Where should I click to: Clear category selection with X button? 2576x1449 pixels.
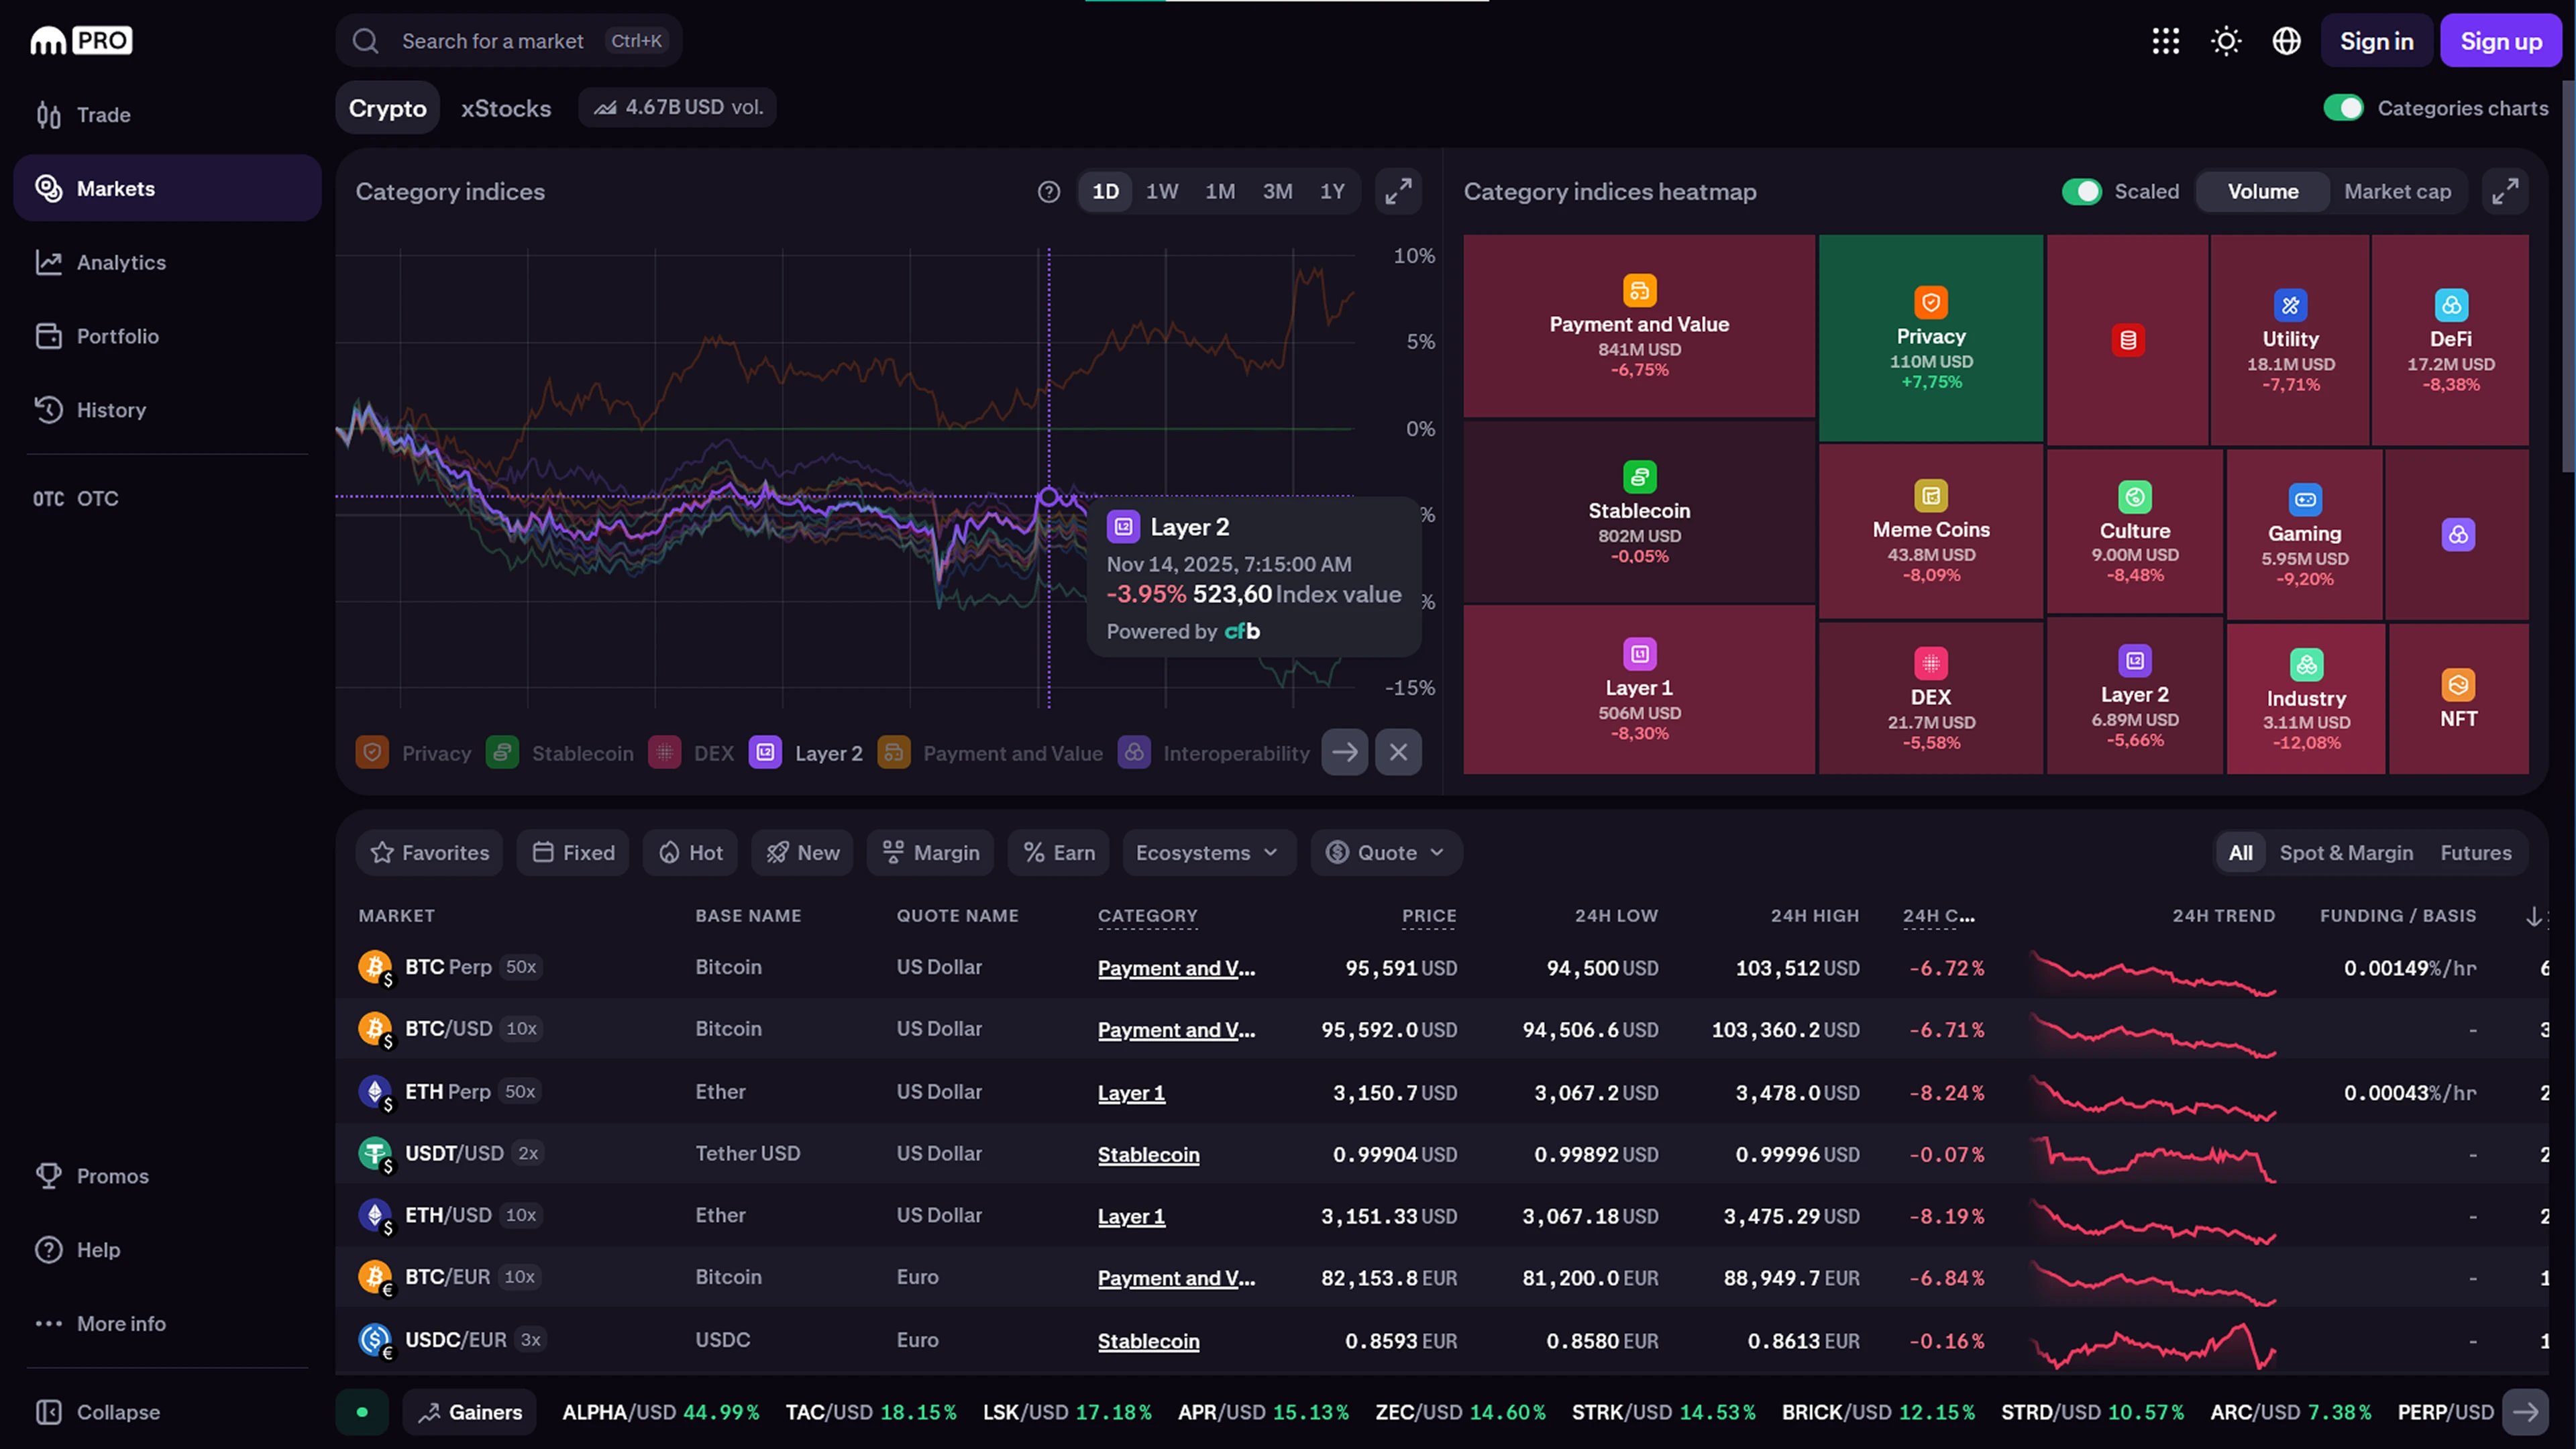pyautogui.click(x=1398, y=752)
